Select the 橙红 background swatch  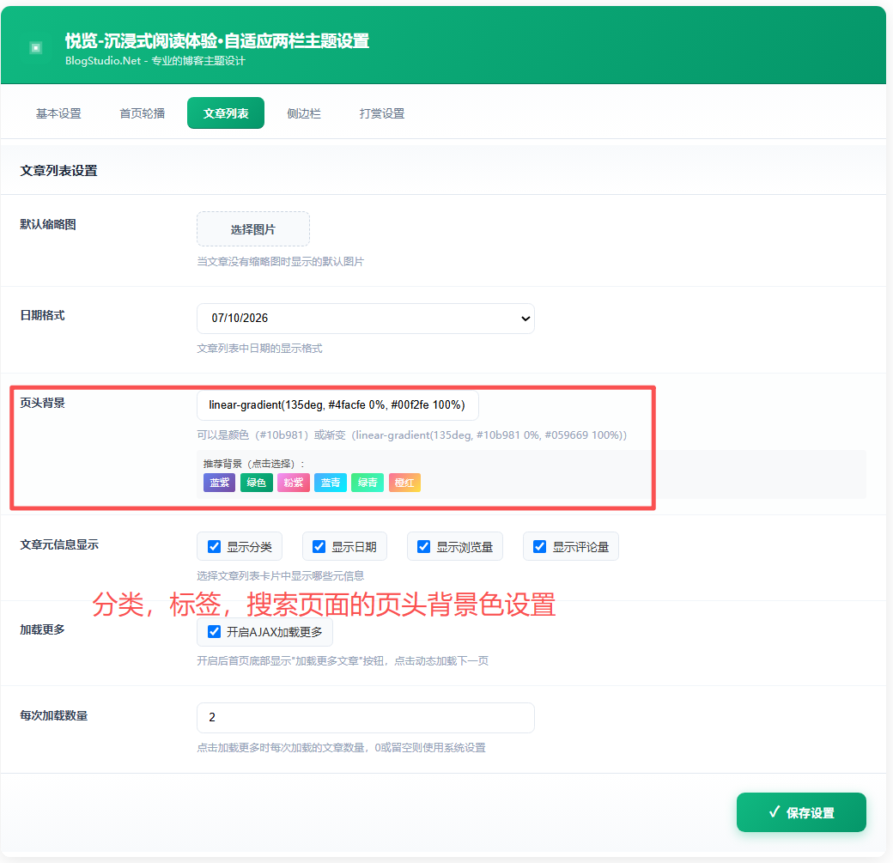(404, 483)
